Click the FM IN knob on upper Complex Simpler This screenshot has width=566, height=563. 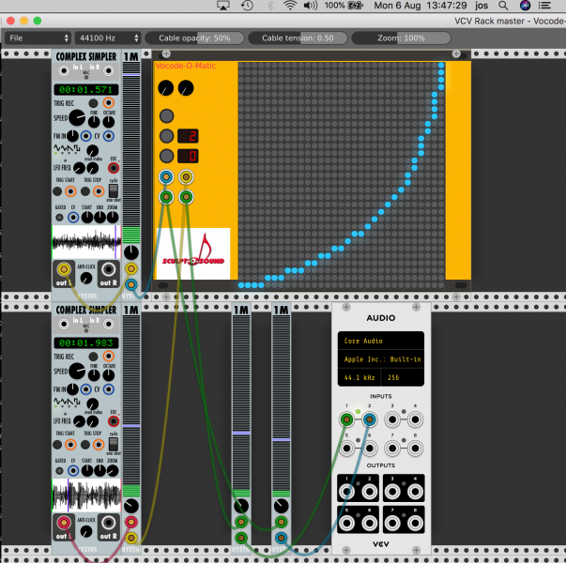click(72, 136)
